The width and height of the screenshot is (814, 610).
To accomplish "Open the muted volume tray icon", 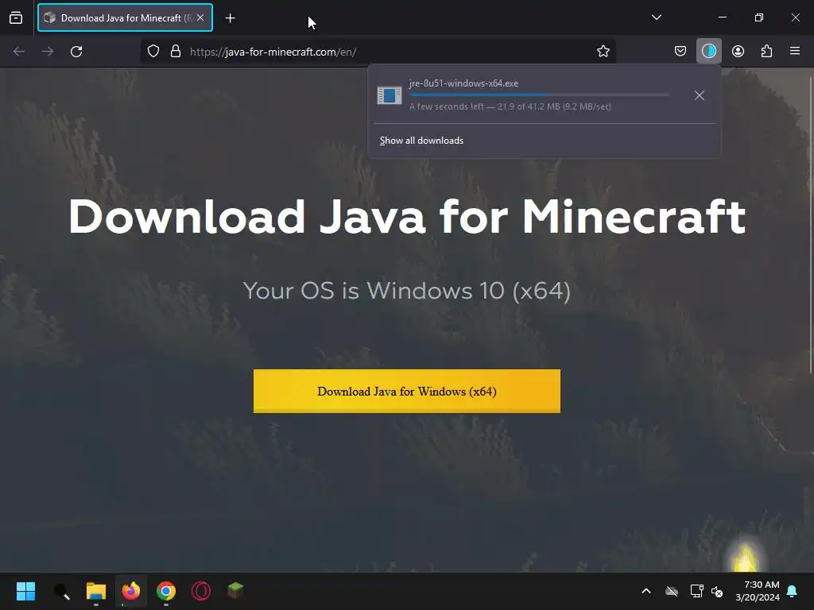I will (717, 591).
